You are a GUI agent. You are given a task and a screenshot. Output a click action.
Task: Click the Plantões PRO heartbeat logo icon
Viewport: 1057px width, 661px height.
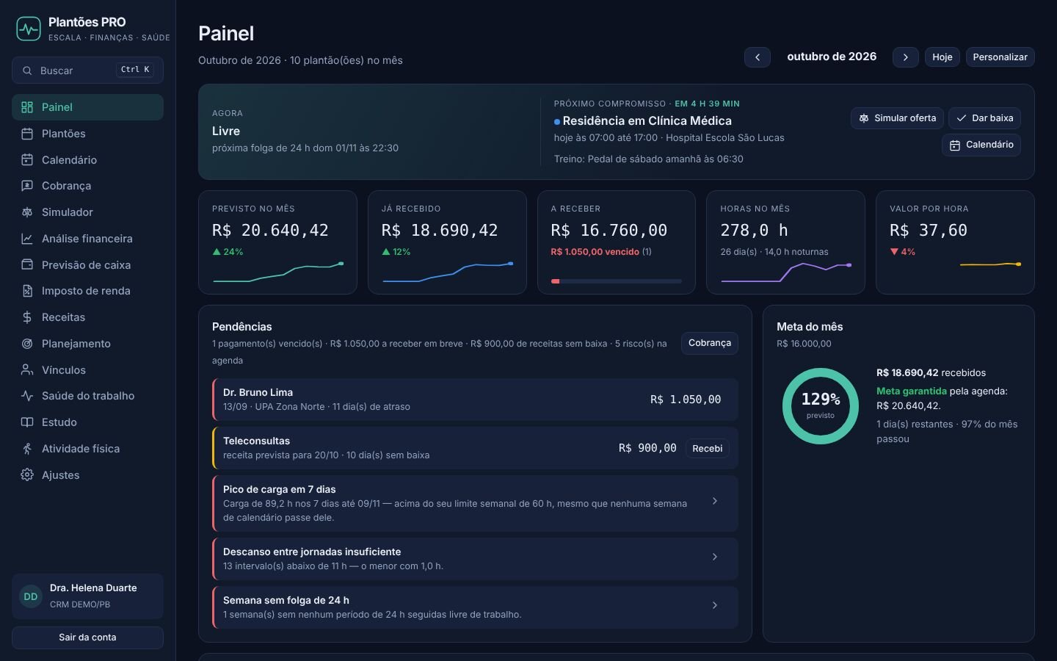(x=29, y=29)
